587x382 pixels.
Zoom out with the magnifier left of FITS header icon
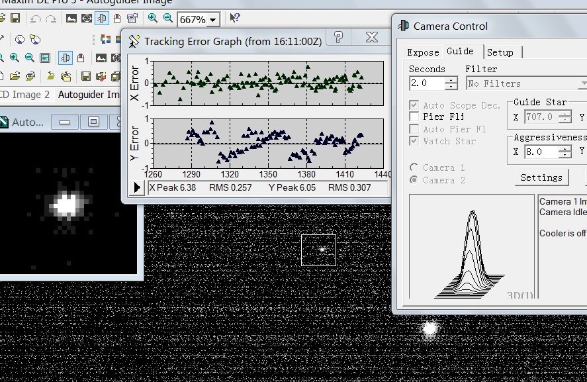[x=30, y=58]
